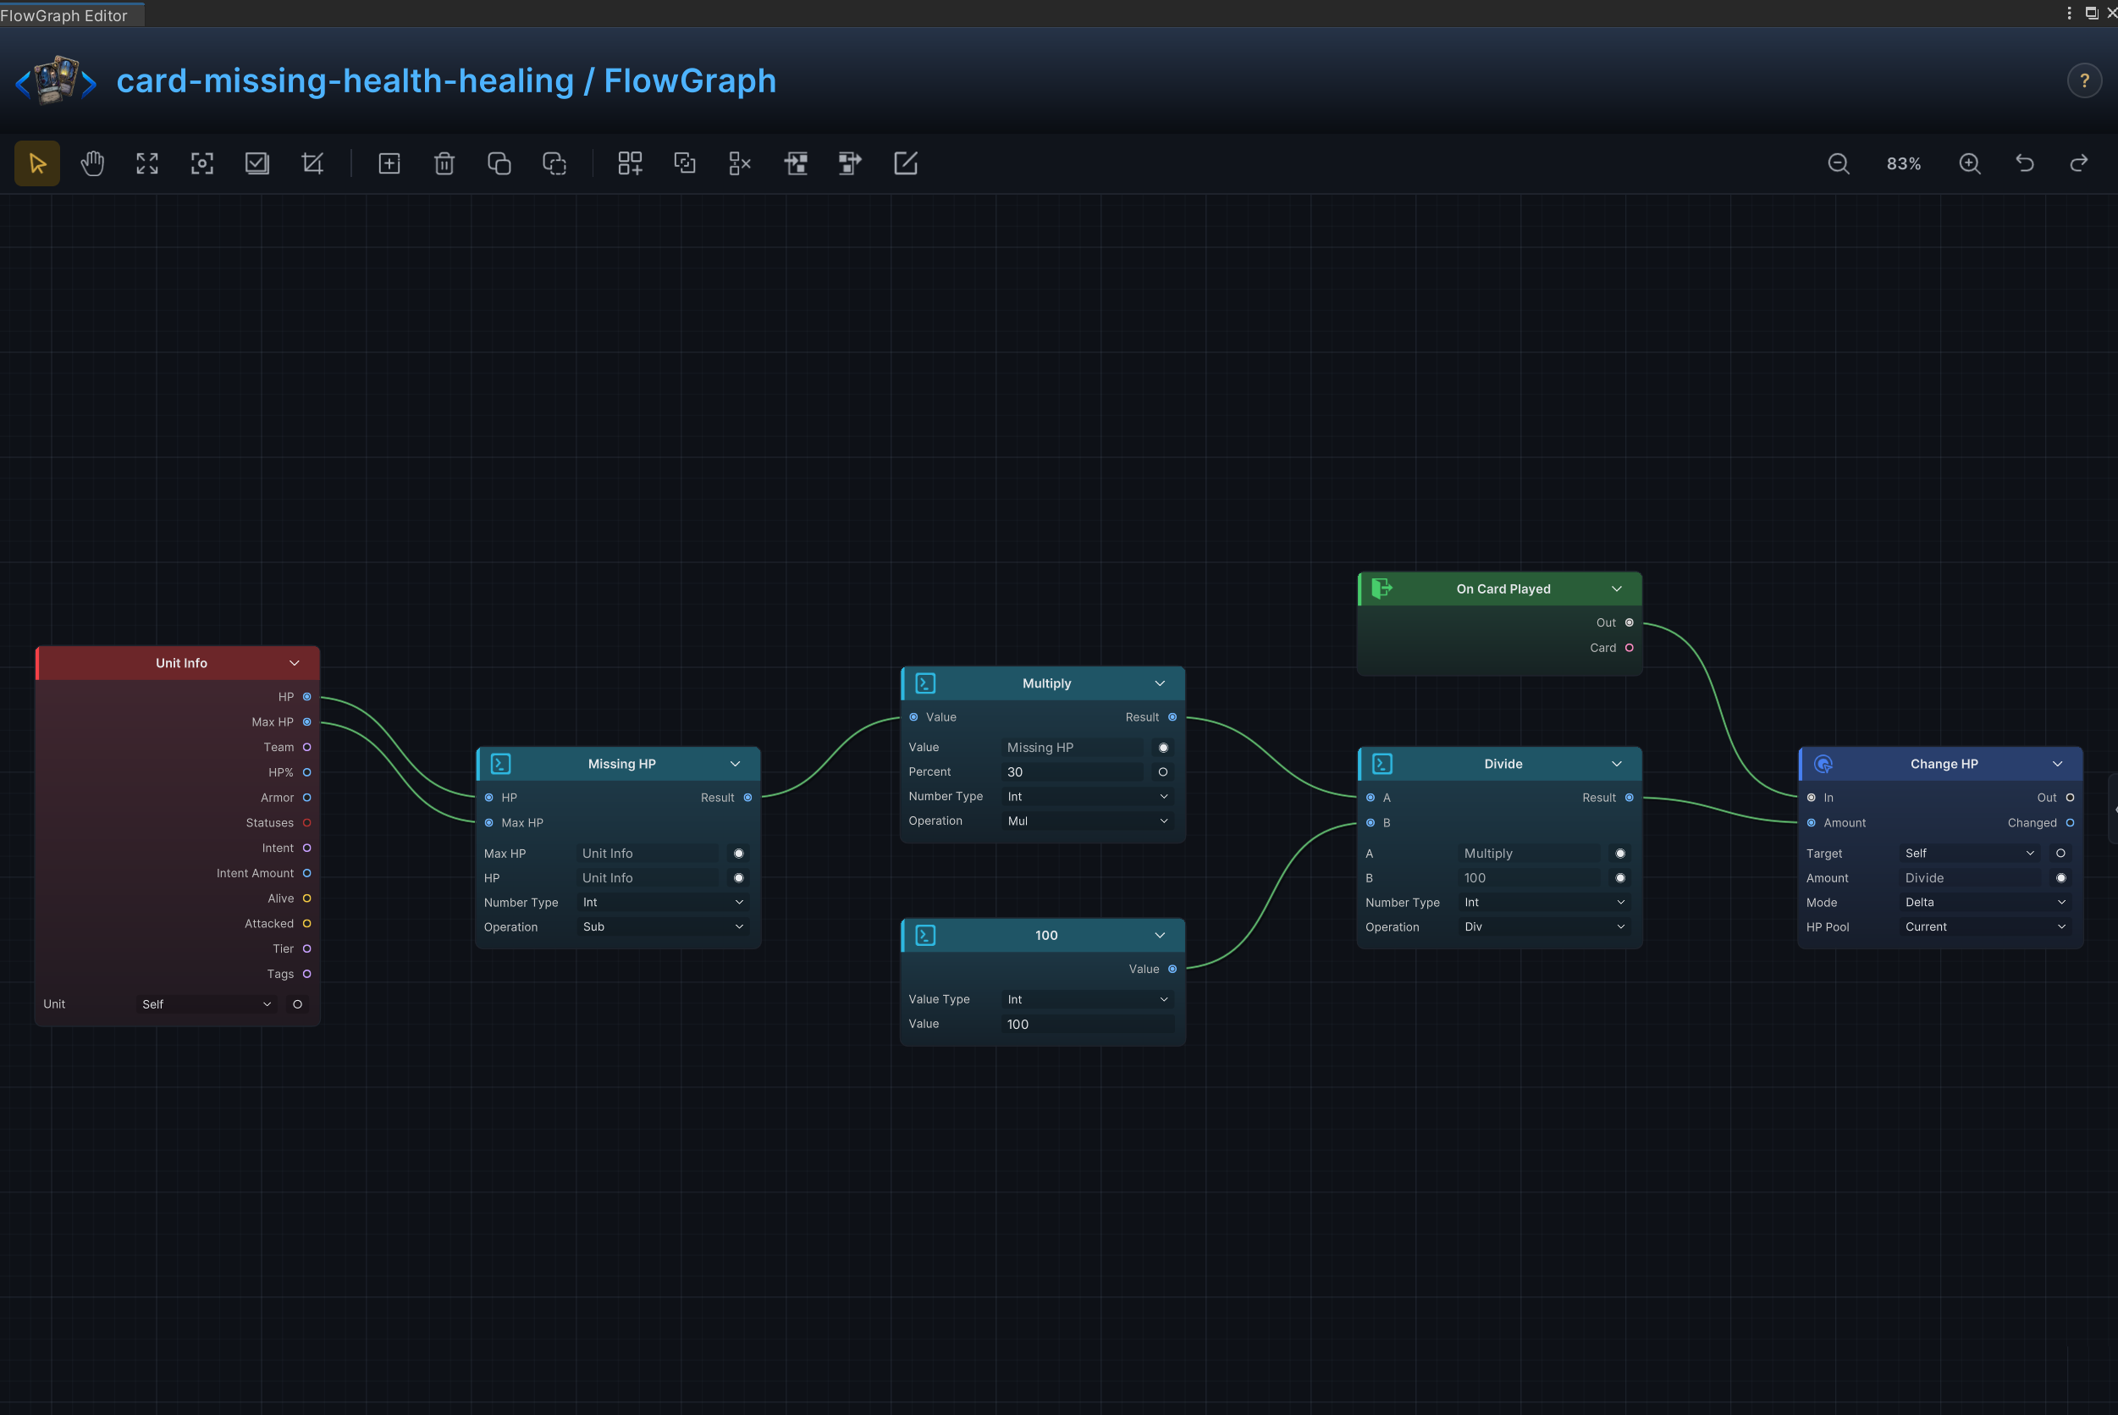Toggle the Unit field port on Unit Info
Viewport: 2118px width, 1415px height.
297,1004
